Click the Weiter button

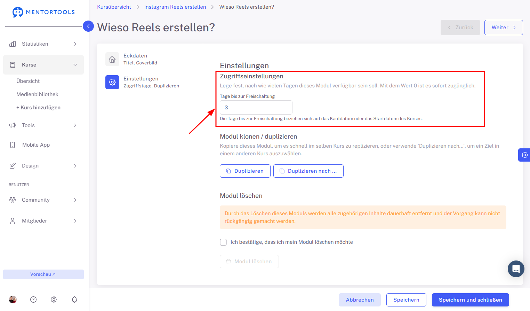(504, 28)
